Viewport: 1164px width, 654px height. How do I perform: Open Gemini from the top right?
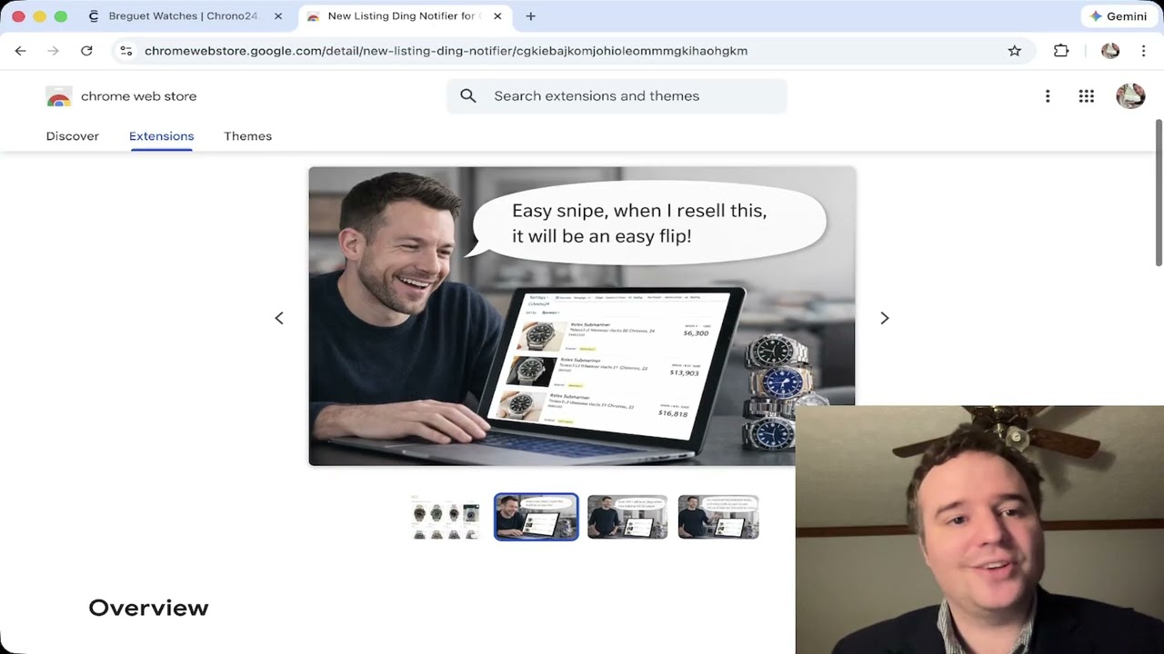coord(1119,16)
